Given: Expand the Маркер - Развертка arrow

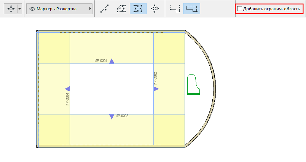Looking at the screenshot, I should pyautogui.click(x=90, y=9).
